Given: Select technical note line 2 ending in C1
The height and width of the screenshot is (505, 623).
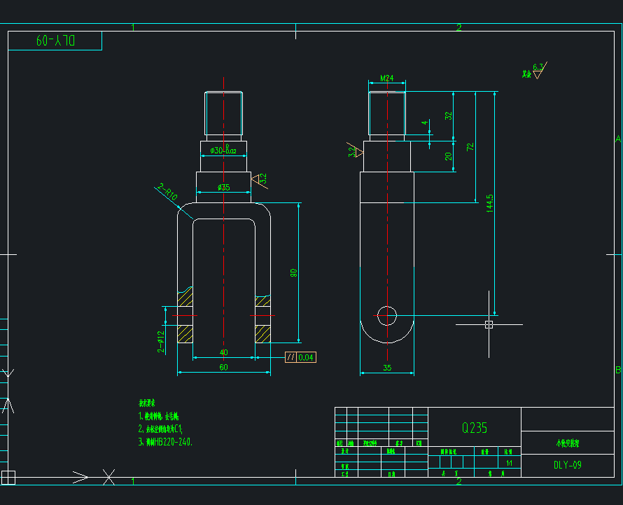Looking at the screenshot, I should point(160,429).
